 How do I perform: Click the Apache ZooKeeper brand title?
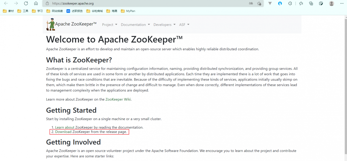pyautogui.click(x=76, y=24)
